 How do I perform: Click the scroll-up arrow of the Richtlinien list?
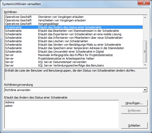tap(145, 17)
